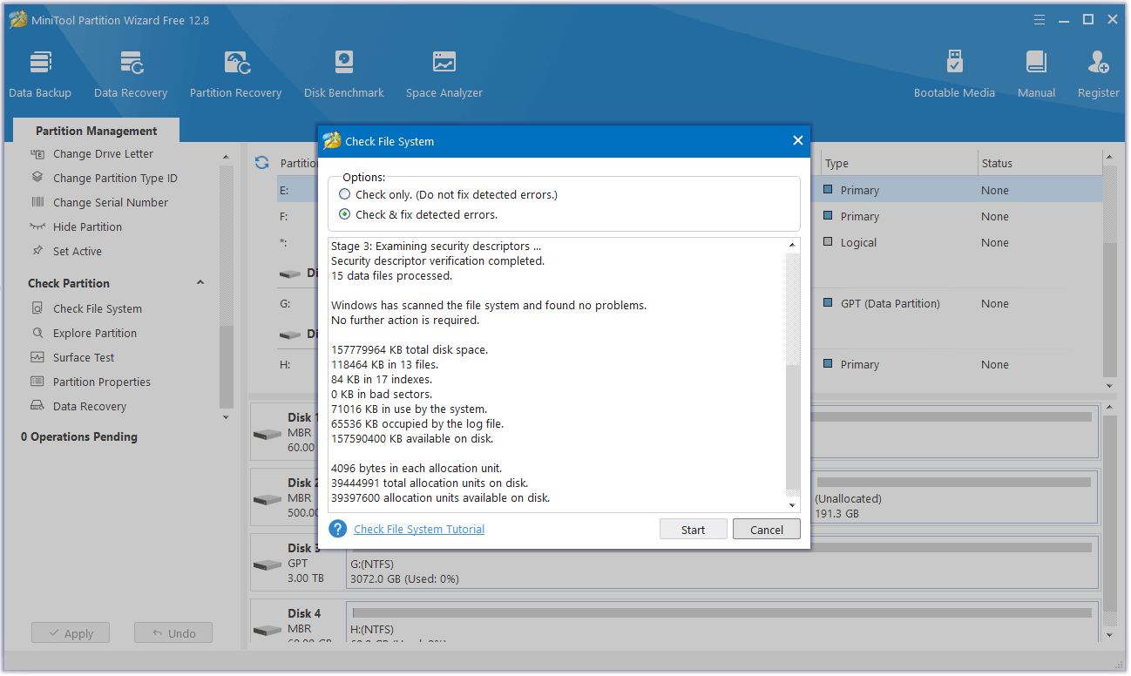Viewport: 1131px width, 676px height.
Task: Click the log output scroll-up arrow
Action: 792,246
